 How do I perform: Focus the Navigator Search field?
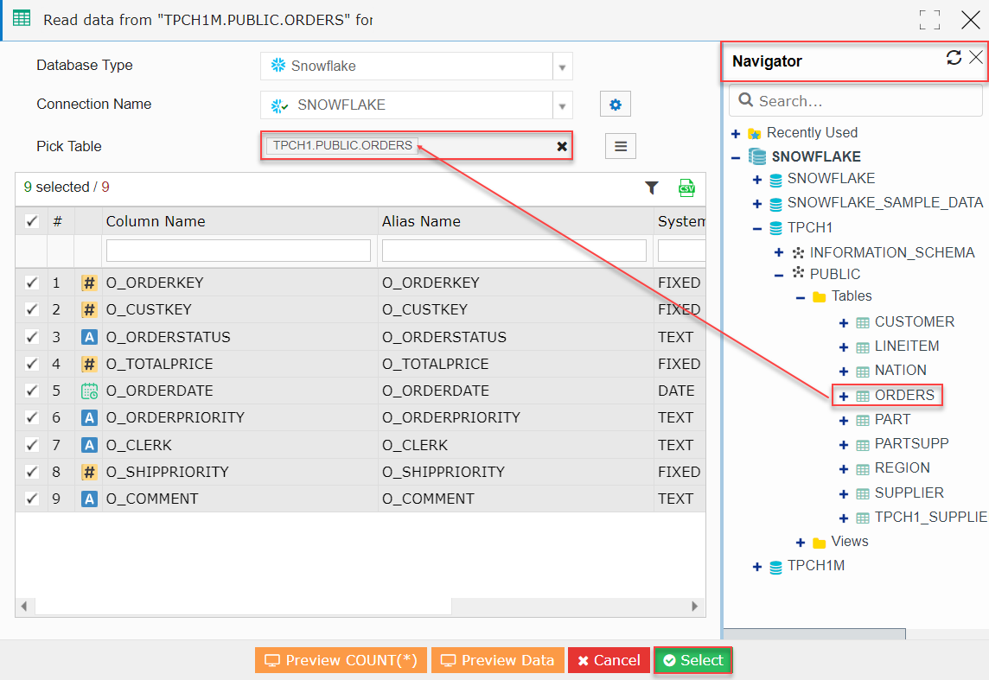856,101
